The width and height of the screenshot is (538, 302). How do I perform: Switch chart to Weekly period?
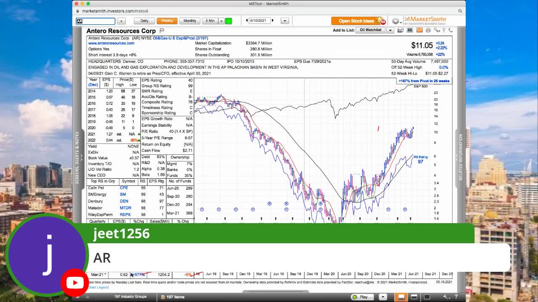167,21
